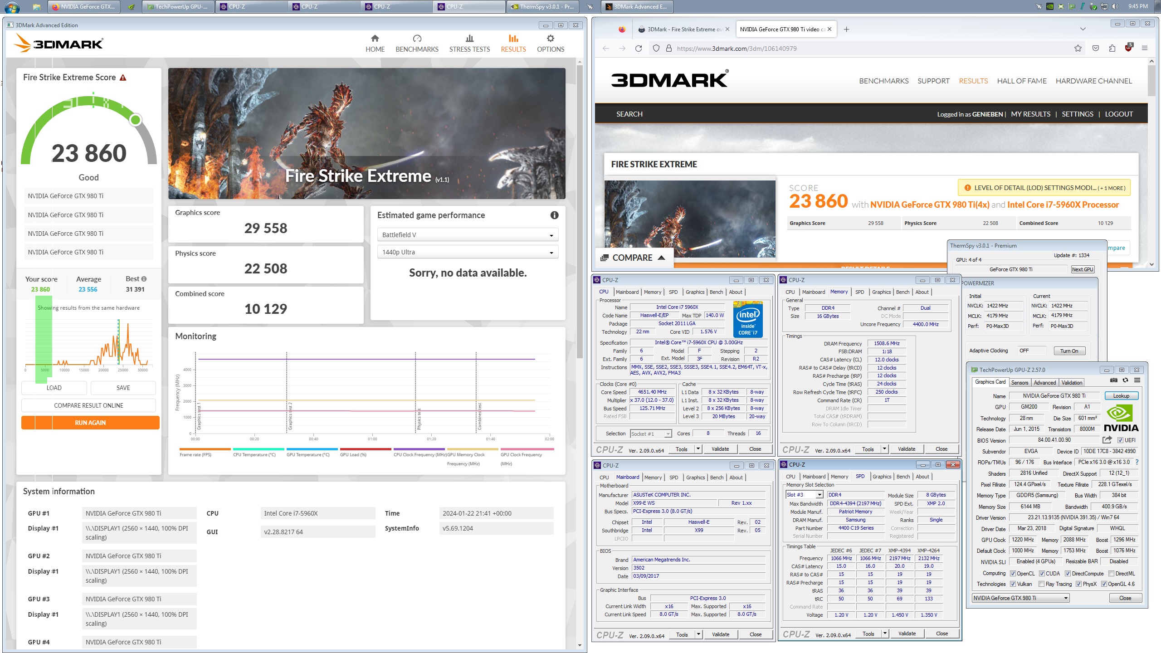
Task: Open the Firefox hamburger menu
Action: coord(1145,49)
